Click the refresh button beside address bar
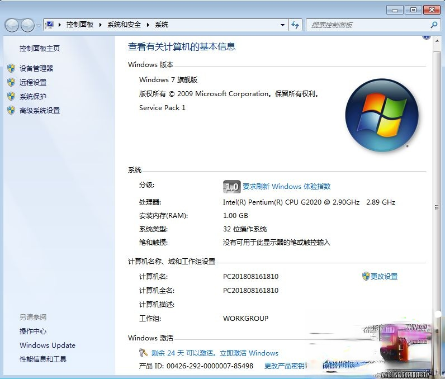The height and width of the screenshot is (379, 445). click(295, 25)
